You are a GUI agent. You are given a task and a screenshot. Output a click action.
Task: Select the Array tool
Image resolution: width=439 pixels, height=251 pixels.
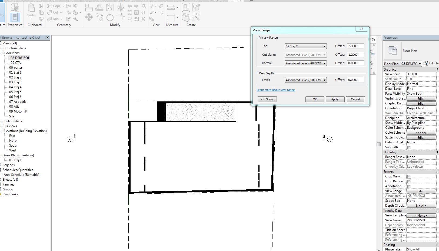tap(130, 12)
